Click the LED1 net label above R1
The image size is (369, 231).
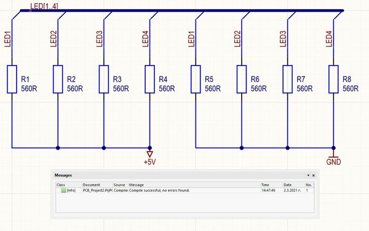click(8, 39)
